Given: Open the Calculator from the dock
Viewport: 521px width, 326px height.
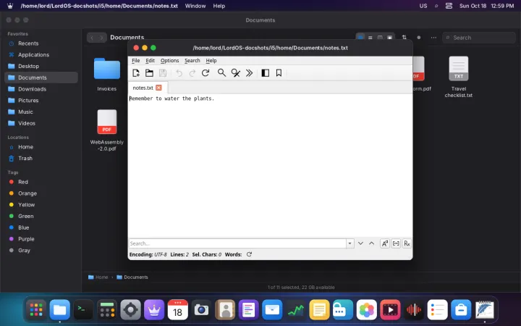Looking at the screenshot, I should click(107, 310).
